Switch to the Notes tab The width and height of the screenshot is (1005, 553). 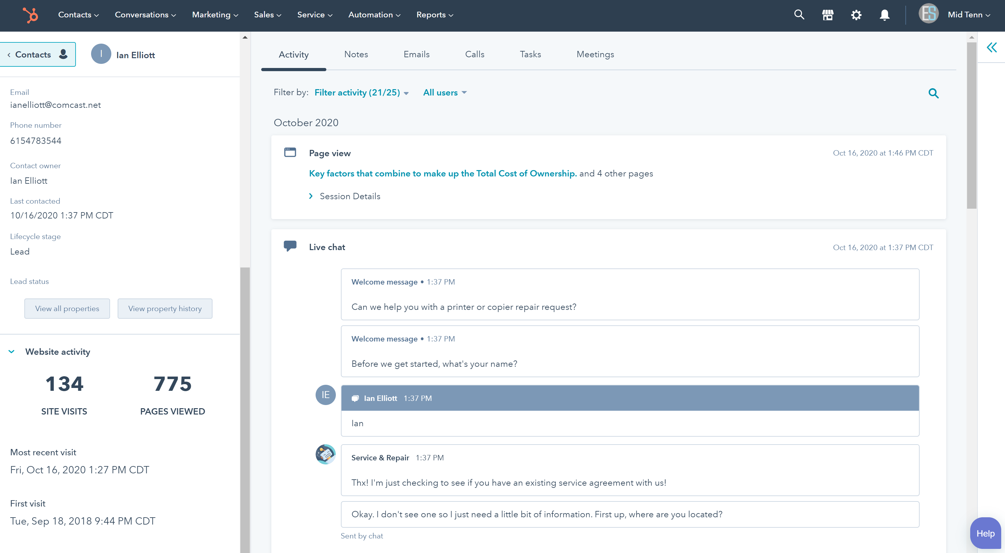click(356, 54)
